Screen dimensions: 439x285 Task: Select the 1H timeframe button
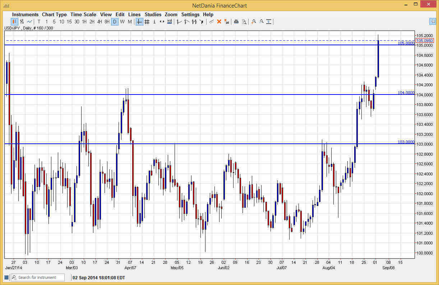click(x=84, y=22)
